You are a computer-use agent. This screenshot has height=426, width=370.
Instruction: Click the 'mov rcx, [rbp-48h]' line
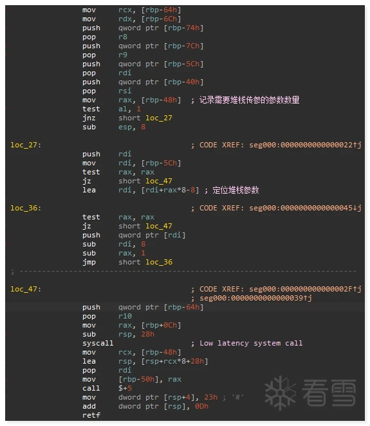point(132,353)
